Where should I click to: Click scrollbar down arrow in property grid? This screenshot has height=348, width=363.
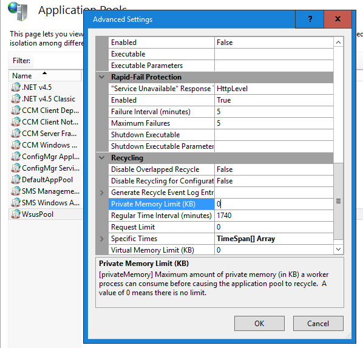point(338,249)
